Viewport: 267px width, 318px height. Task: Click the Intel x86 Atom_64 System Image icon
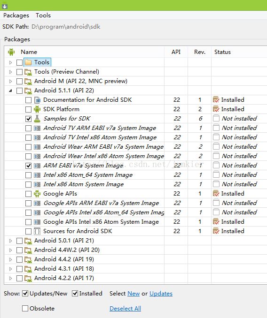37,175
